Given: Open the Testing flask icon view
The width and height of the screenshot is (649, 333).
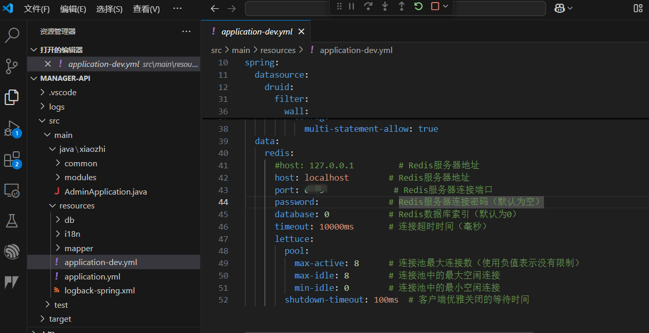Looking at the screenshot, I should coord(12,221).
